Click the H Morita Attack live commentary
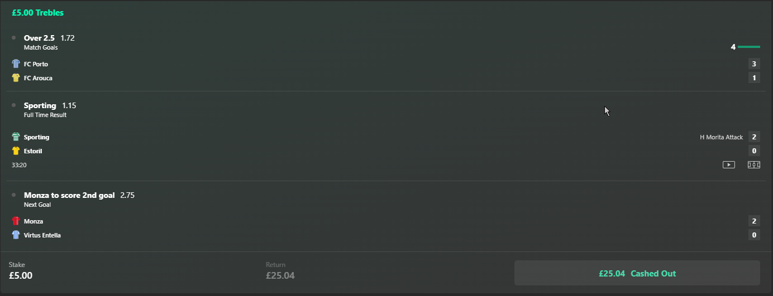Image resolution: width=773 pixels, height=296 pixels. pos(721,137)
